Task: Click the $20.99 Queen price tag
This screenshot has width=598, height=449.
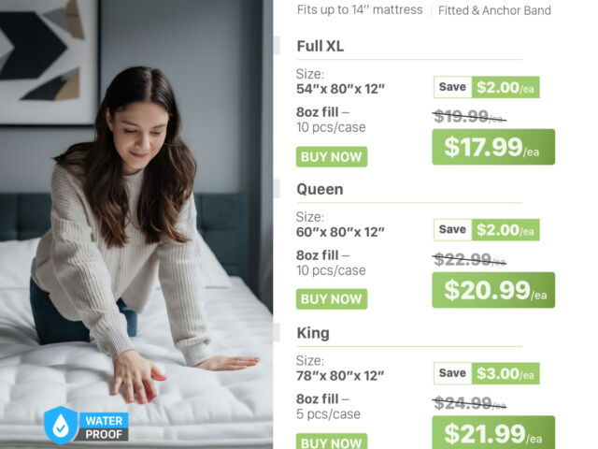Action: click(x=493, y=290)
